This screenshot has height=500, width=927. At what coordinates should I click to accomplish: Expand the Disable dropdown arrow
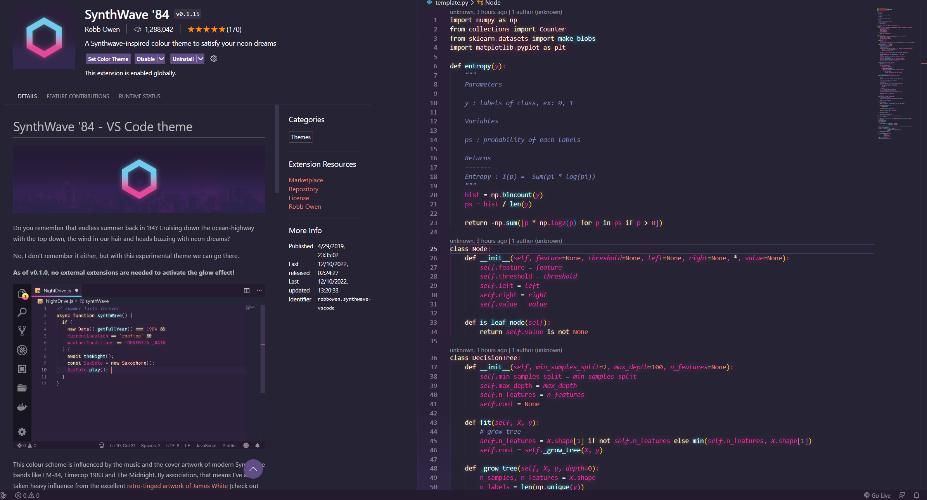pyautogui.click(x=161, y=59)
